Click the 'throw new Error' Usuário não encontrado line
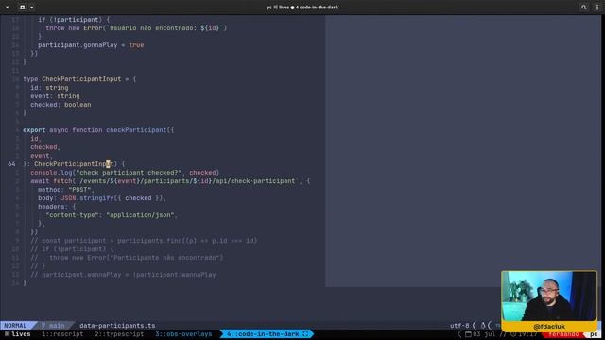The height and width of the screenshot is (340, 605). pyautogui.click(x=136, y=27)
